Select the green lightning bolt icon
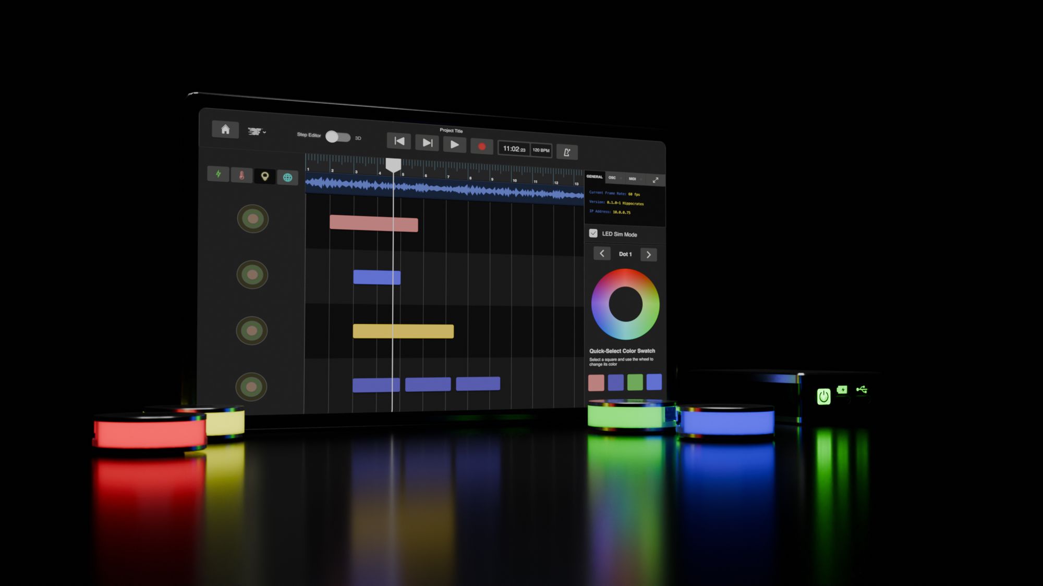The height and width of the screenshot is (586, 1043). [219, 174]
